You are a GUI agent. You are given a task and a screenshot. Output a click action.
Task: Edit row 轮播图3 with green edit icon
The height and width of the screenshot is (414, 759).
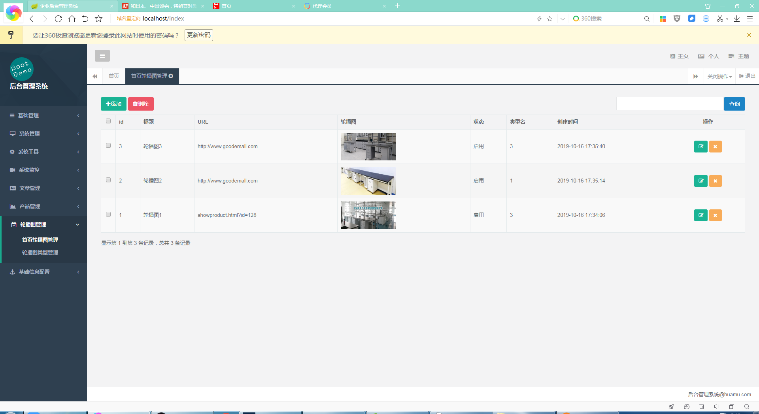[701, 147]
